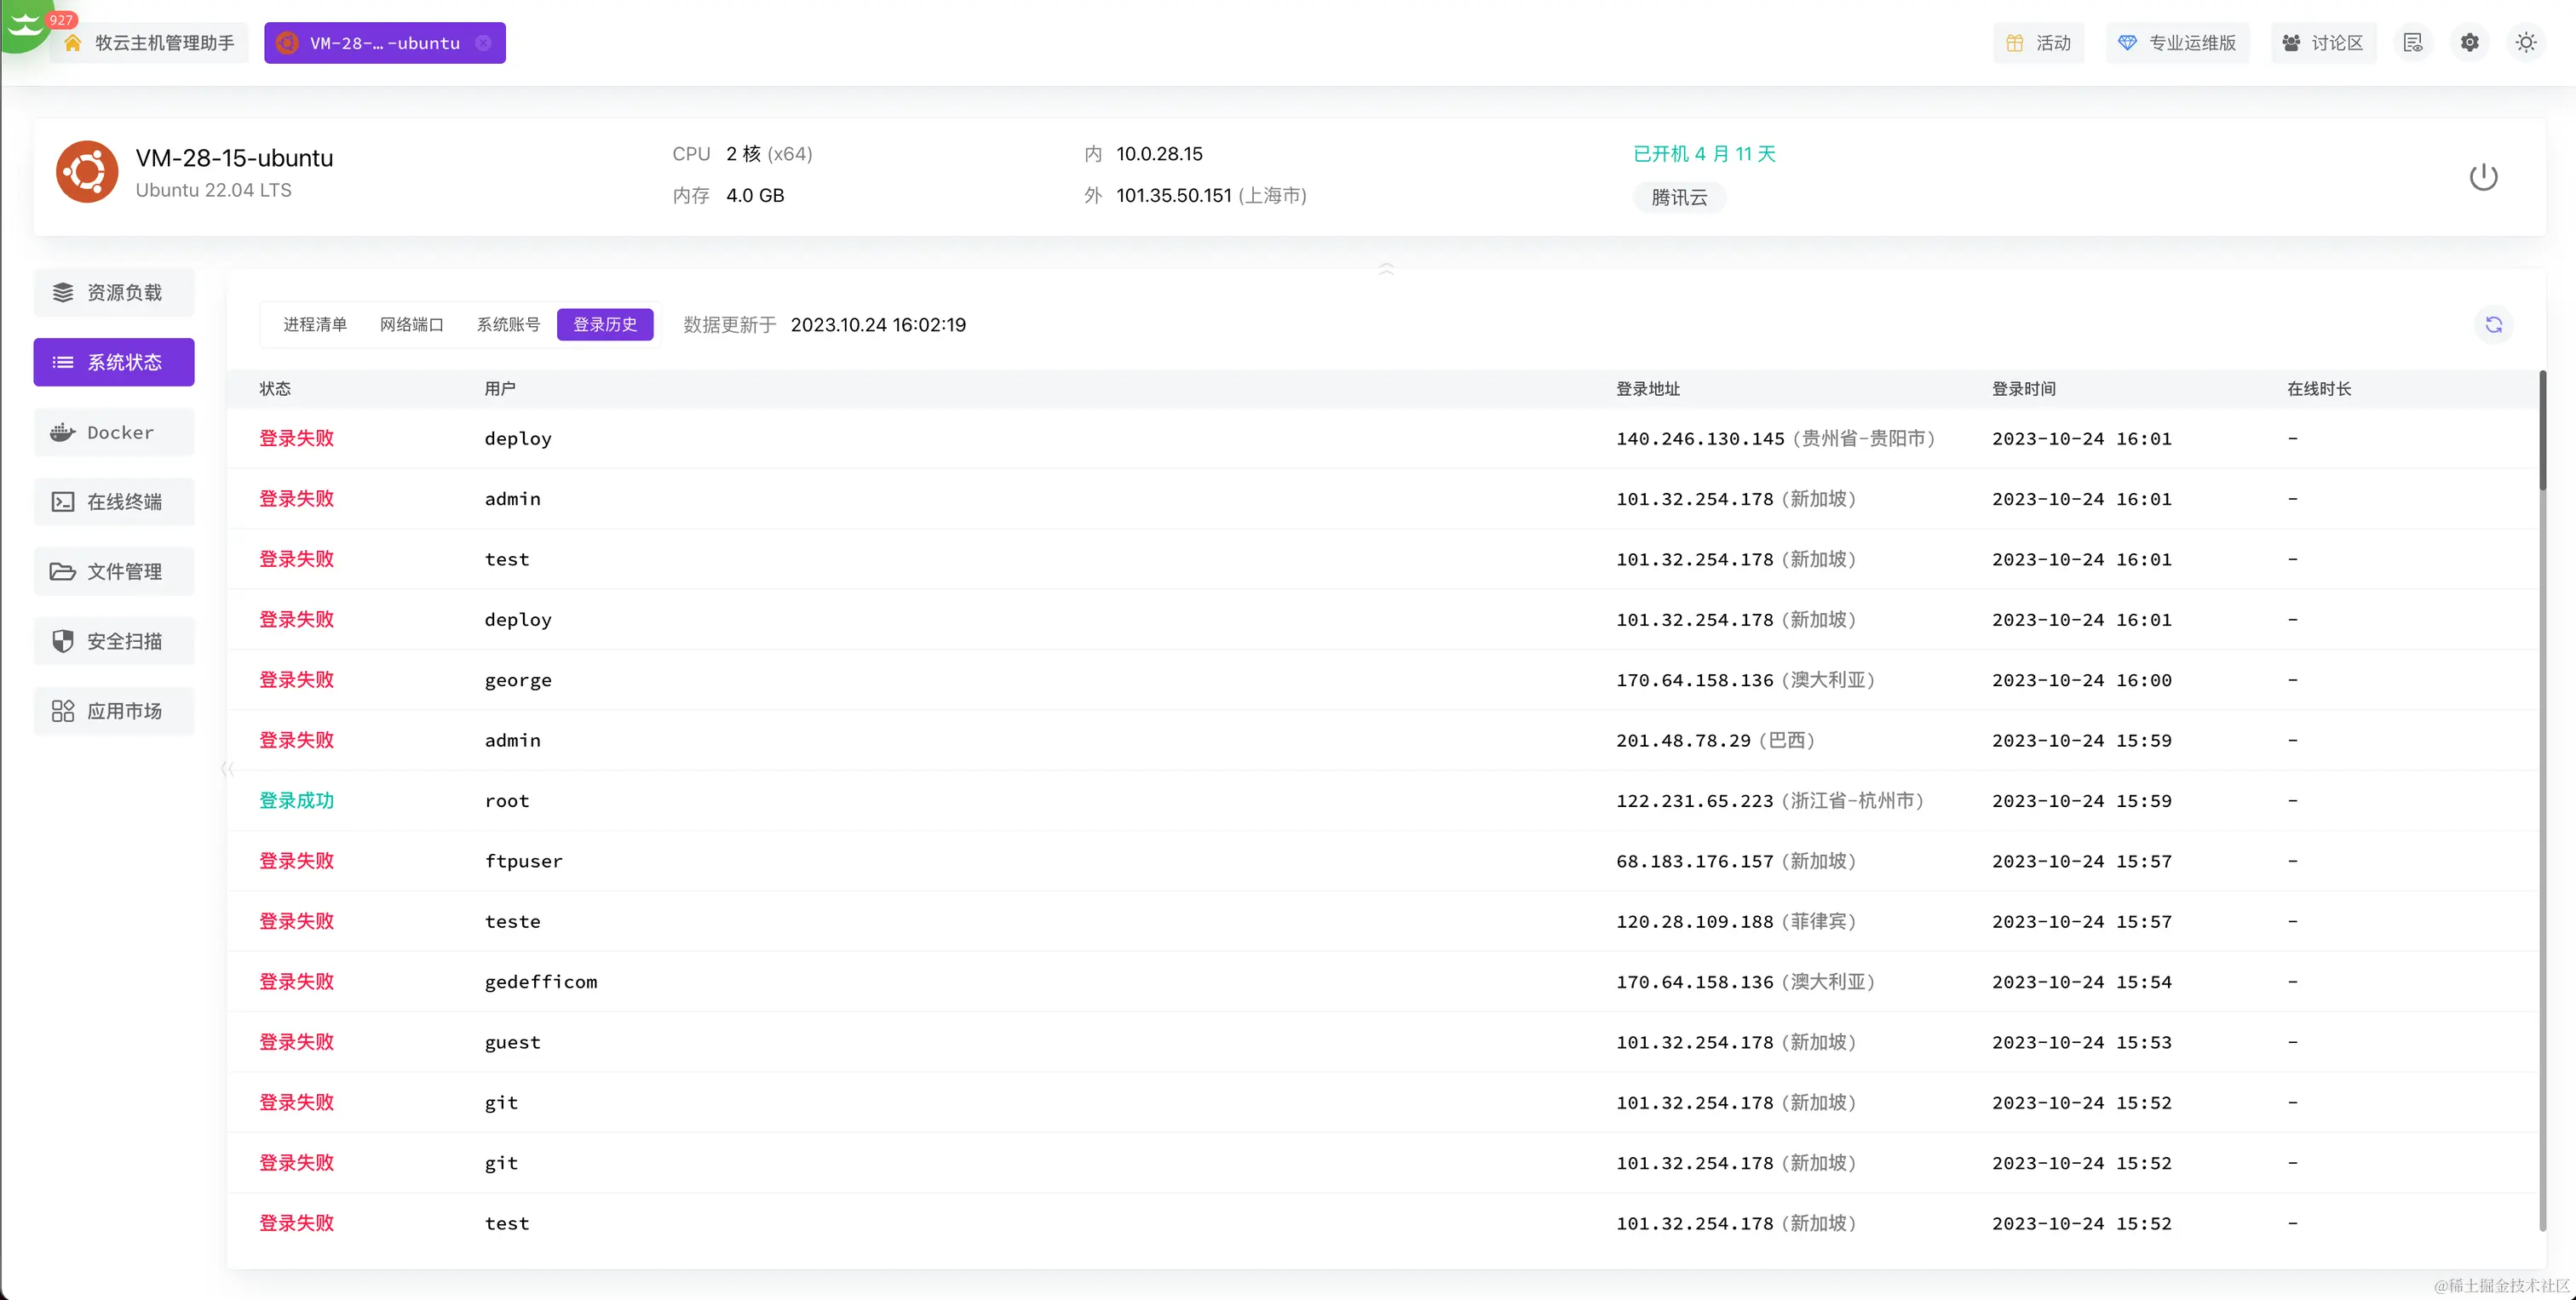Open 安全扫描 from the sidebar
This screenshot has height=1300, width=2576.
point(114,642)
